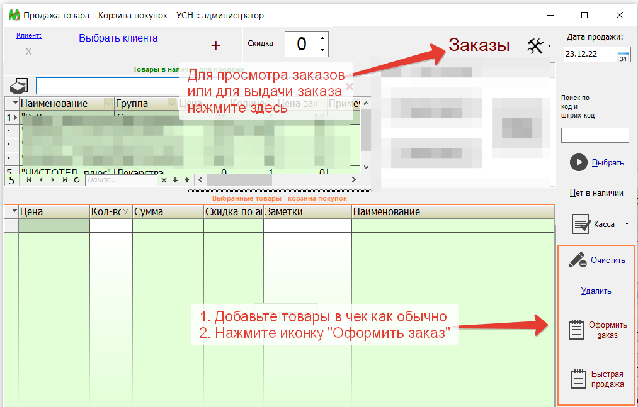
Task: Click the Сумма column header in cart
Action: coord(168,212)
